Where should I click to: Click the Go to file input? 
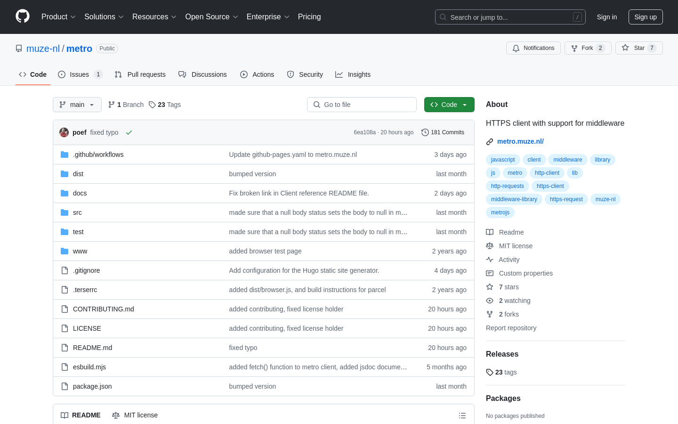[x=362, y=105]
